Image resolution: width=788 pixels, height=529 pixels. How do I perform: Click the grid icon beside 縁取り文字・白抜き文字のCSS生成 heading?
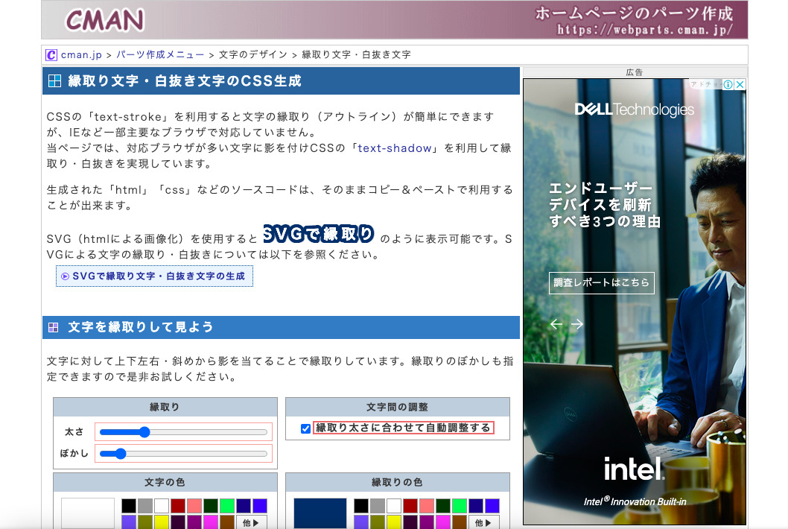pyautogui.click(x=54, y=81)
